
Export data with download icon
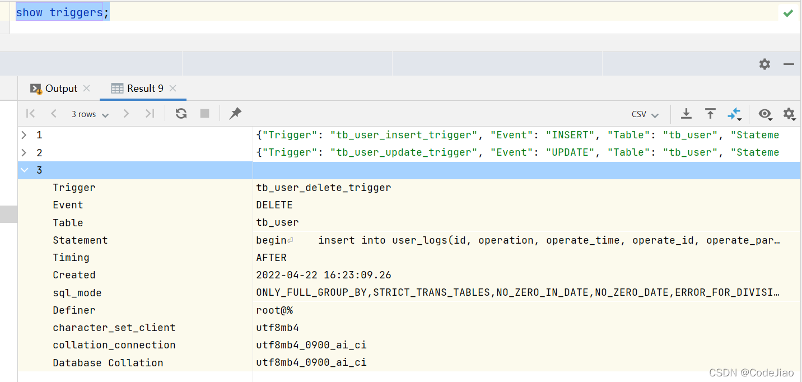[686, 114]
